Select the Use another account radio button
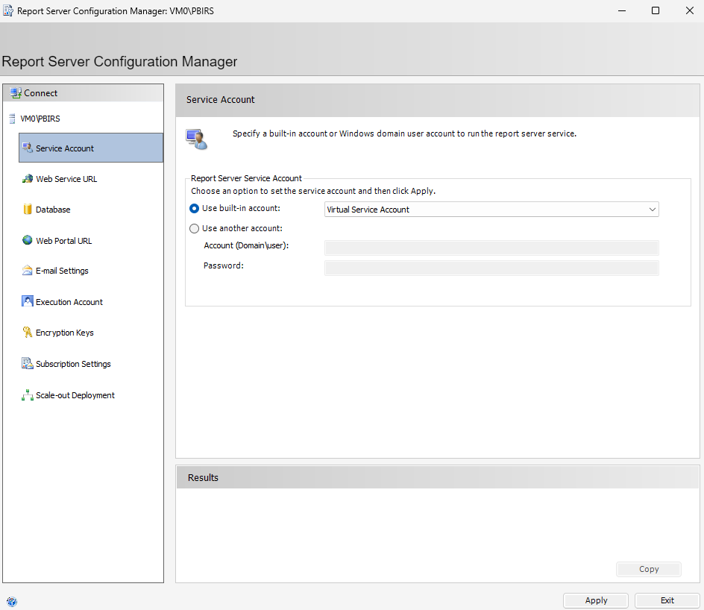 [194, 228]
